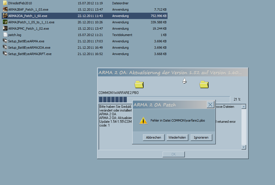The height and width of the screenshot is (185, 275).
Task: Click the ARMA2BAF_Patch_1_03.exe file icon
Action: click(x=5, y=9)
